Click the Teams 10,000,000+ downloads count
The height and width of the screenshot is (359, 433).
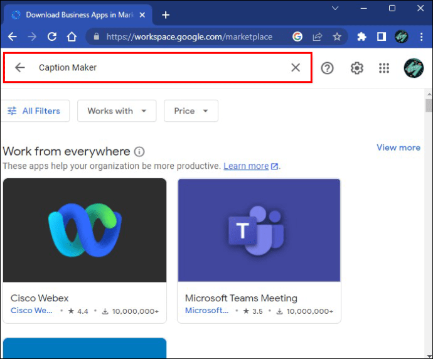305,311
